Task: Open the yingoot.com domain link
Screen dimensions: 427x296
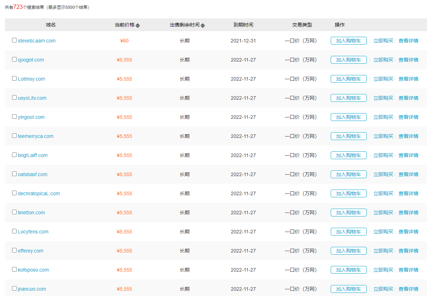Action: (x=31, y=117)
